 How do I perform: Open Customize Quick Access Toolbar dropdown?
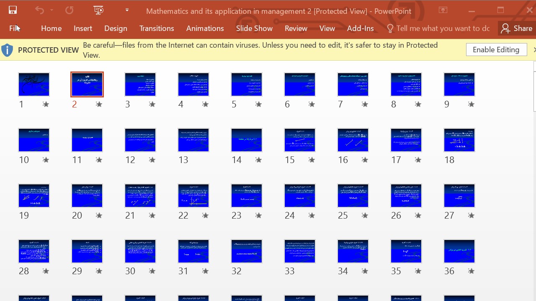127,10
